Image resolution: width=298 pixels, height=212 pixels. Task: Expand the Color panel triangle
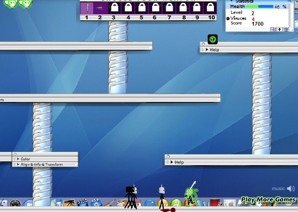pyautogui.click(x=18, y=159)
